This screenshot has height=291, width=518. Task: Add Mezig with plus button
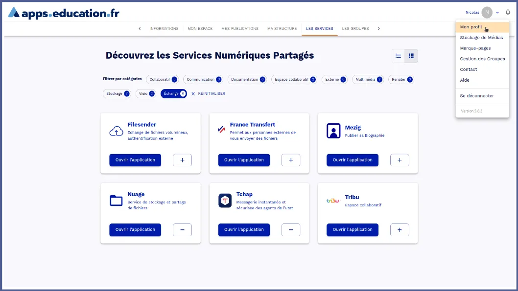(400, 160)
